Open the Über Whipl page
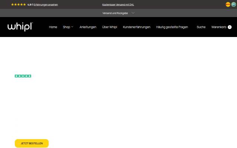This screenshot has height=148, width=237. 110,27
